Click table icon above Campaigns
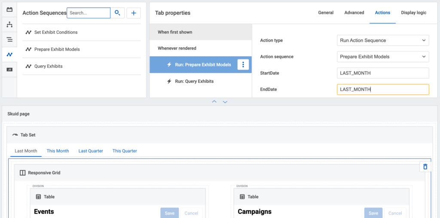The image size is (440, 218). 242,197
